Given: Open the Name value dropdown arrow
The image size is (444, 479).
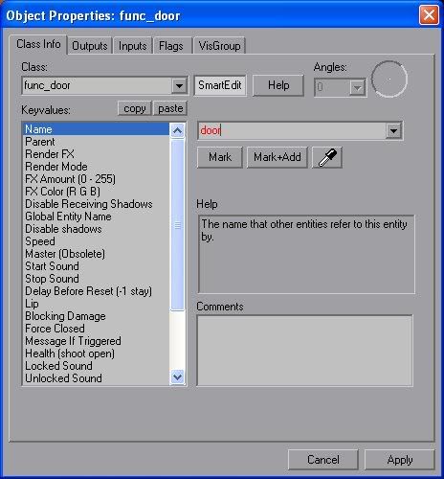Looking at the screenshot, I should pyautogui.click(x=393, y=130).
